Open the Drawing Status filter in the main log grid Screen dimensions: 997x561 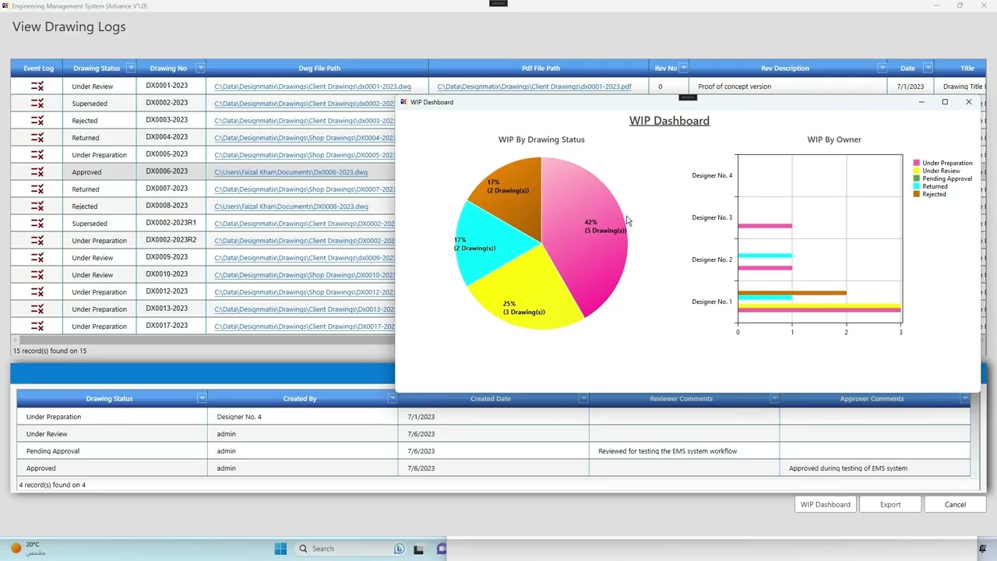[131, 68]
